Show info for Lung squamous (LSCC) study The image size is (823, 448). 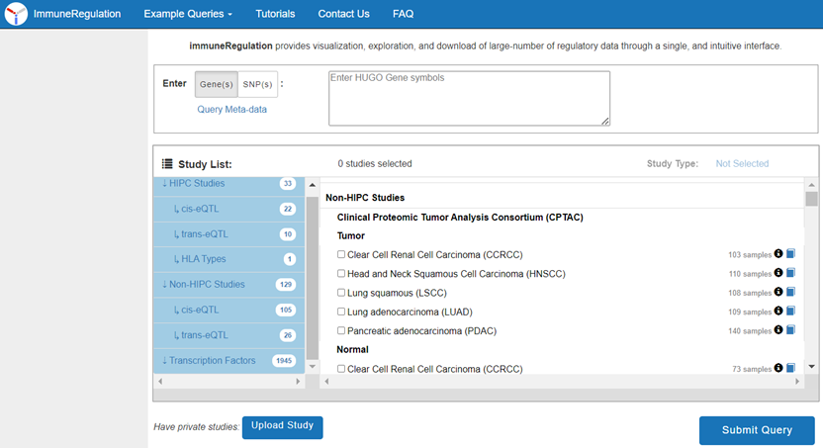coord(778,292)
